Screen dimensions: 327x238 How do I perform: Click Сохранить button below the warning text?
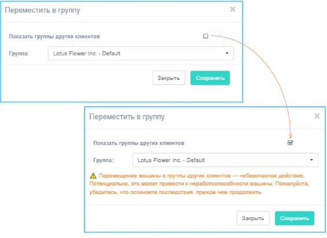(x=295, y=218)
